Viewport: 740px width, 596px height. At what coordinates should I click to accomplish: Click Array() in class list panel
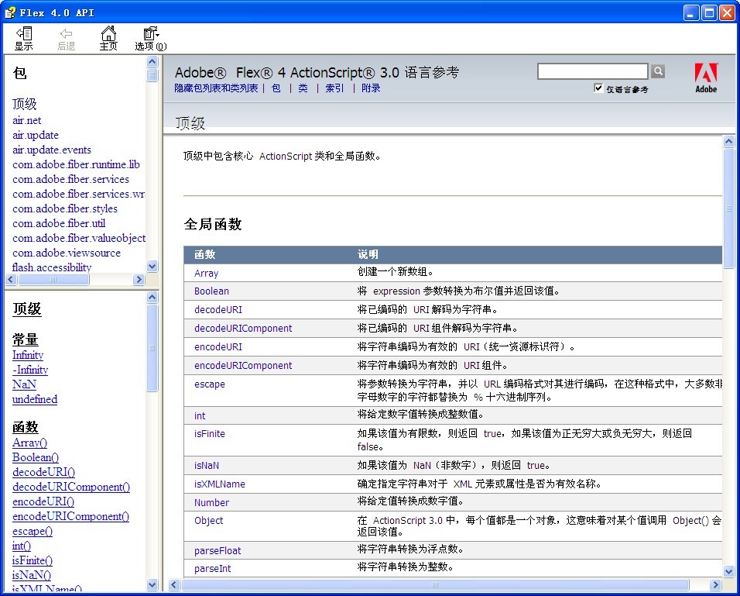(x=29, y=443)
